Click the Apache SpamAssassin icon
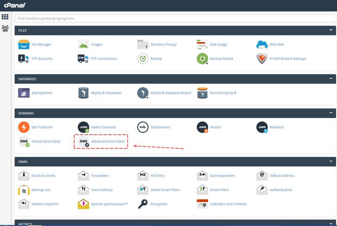Screen dimensions: 337x226 [x=83, y=204]
